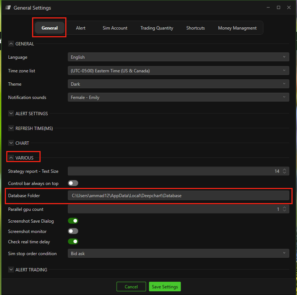Expand the REFRESH TIME(MS) section
Viewport: 297px width, 295px height.
(11, 128)
